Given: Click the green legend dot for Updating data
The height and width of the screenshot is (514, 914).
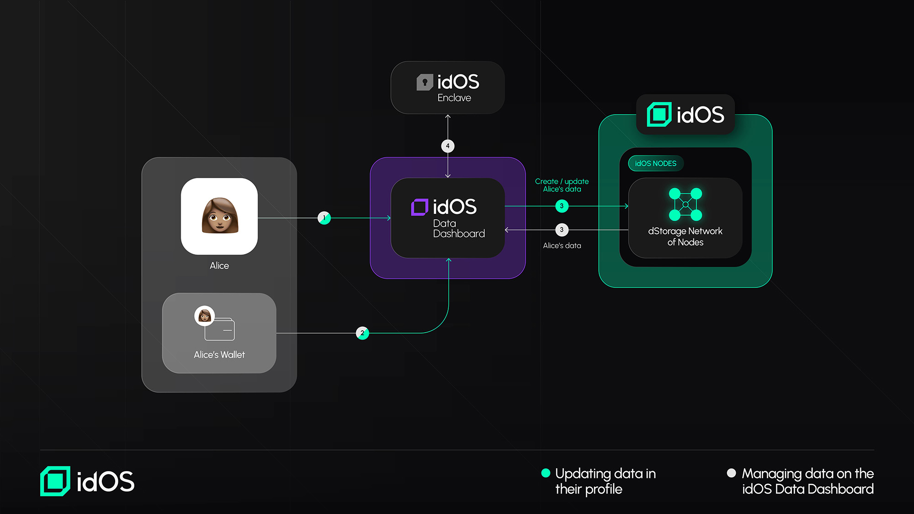Looking at the screenshot, I should tap(545, 473).
